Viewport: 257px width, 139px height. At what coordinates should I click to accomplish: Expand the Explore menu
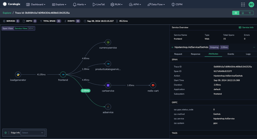point(59,4)
